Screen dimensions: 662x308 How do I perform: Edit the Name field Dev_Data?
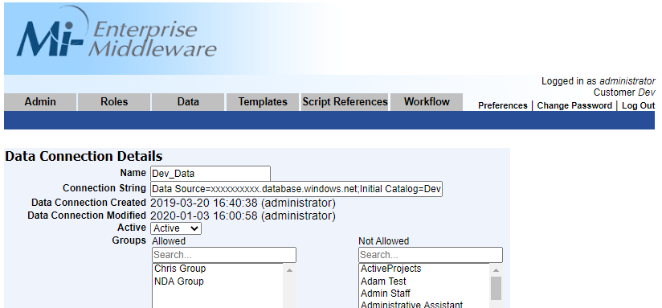[x=210, y=174]
